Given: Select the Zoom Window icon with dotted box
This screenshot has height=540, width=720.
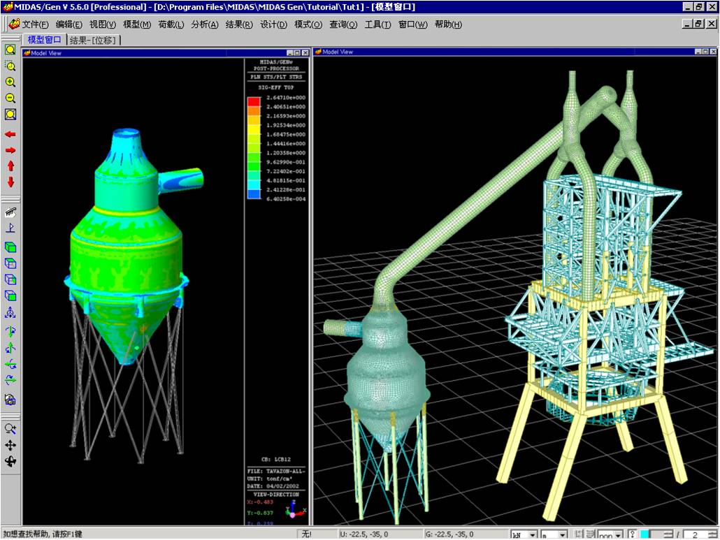Looking at the screenshot, I should tap(10, 66).
